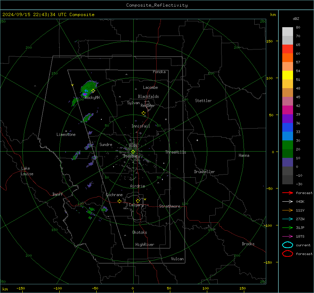Screen dimensions: 314x293
Task: Click the dBZ legend heading
Action: (x=296, y=18)
